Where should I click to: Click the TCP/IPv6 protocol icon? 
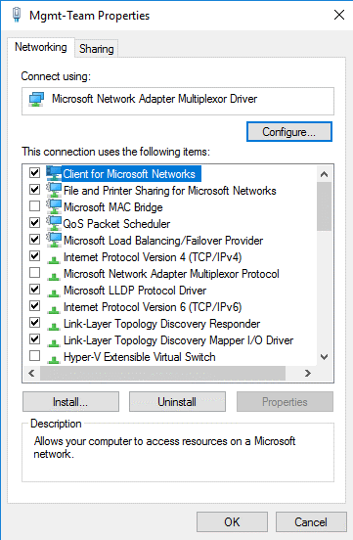(54, 309)
